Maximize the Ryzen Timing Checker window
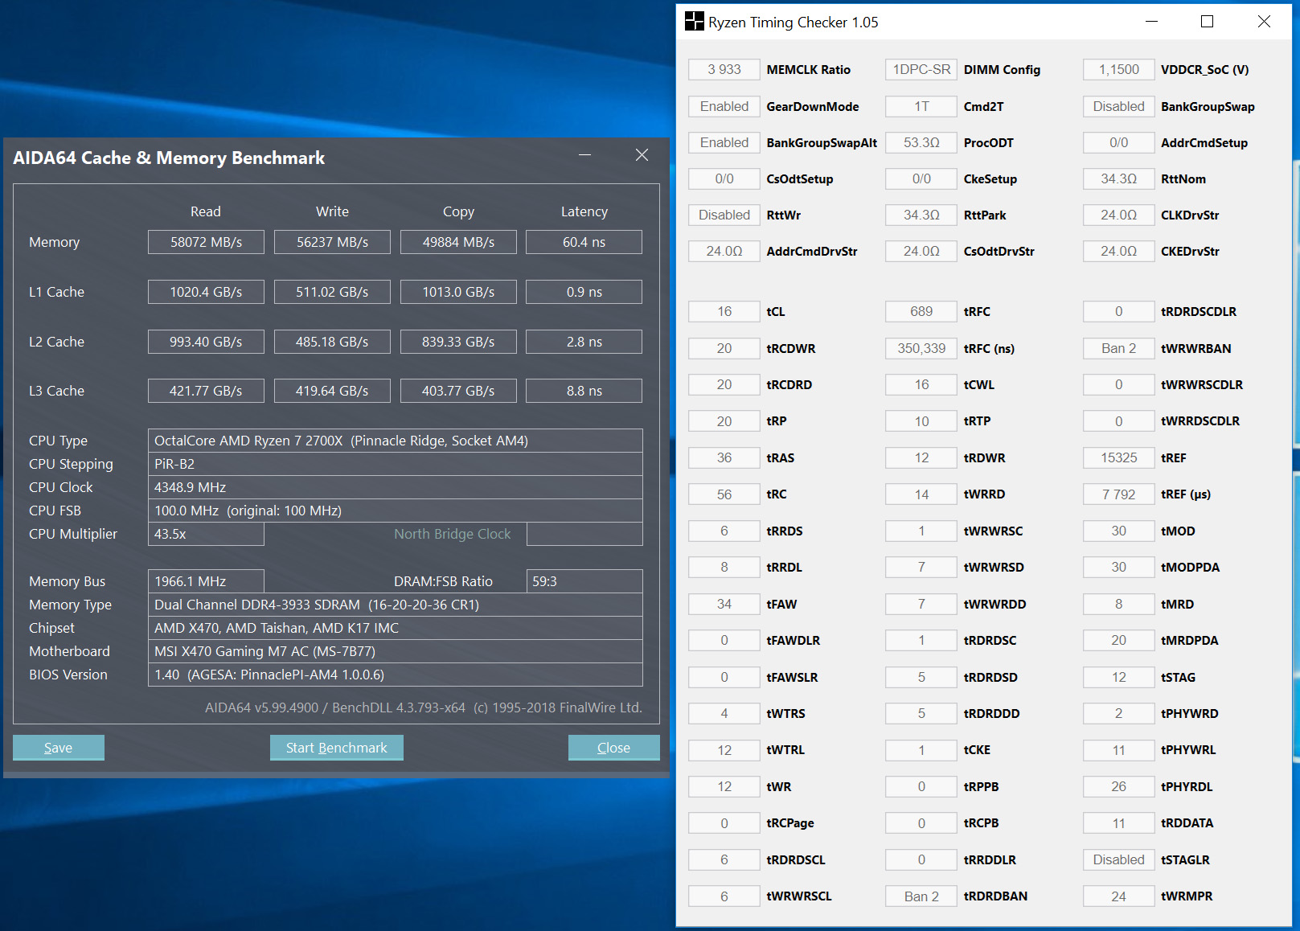 [1207, 22]
